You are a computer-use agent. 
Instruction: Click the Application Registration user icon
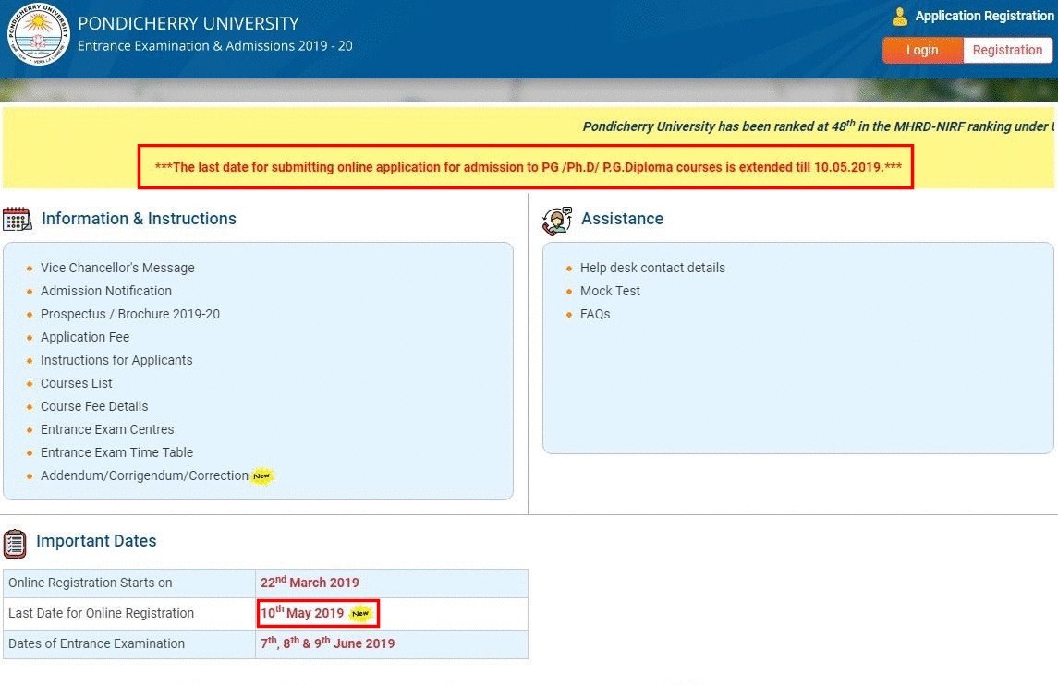[x=899, y=17]
